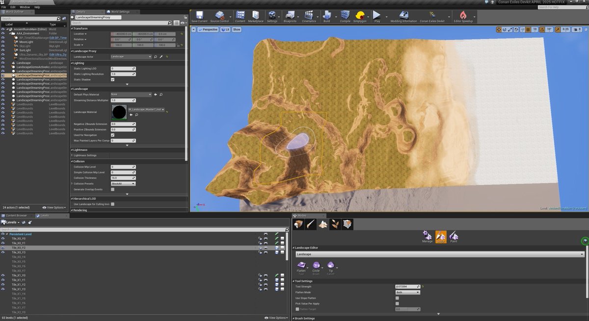The image size is (589, 321).
Task: Open the Landscape Editor target dropdown
Action: pos(440,254)
